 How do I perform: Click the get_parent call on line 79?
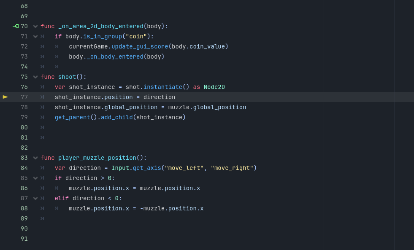point(72,117)
